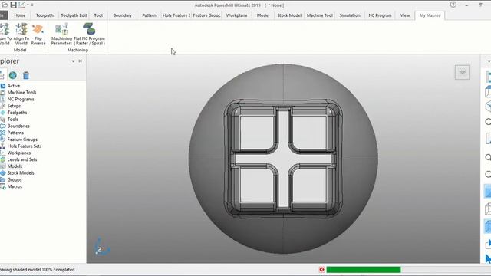Select Setups in the Explorer tree

click(14, 106)
